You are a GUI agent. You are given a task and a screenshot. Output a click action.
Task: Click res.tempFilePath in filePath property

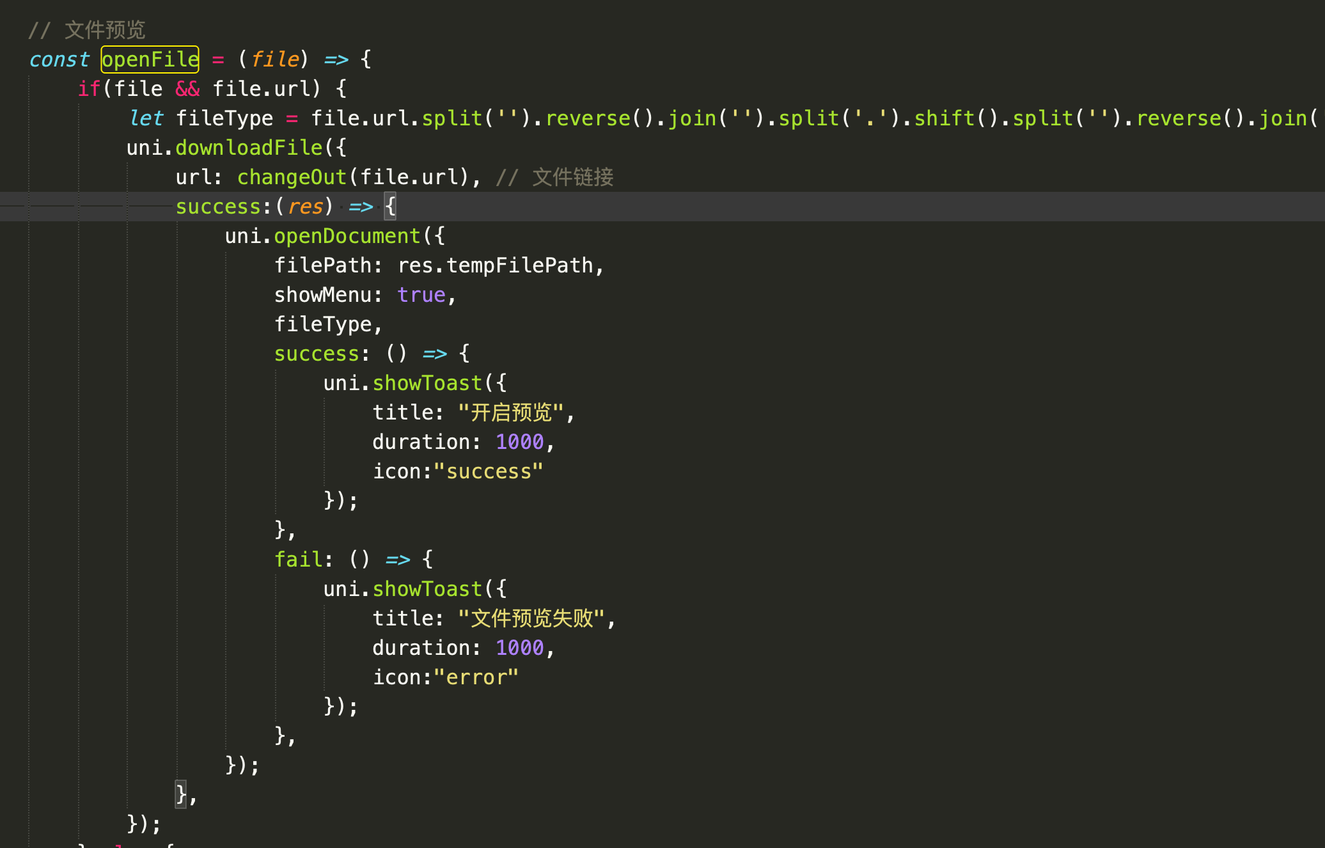(x=496, y=265)
